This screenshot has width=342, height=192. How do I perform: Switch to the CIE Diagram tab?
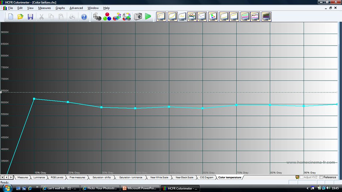click(206, 177)
